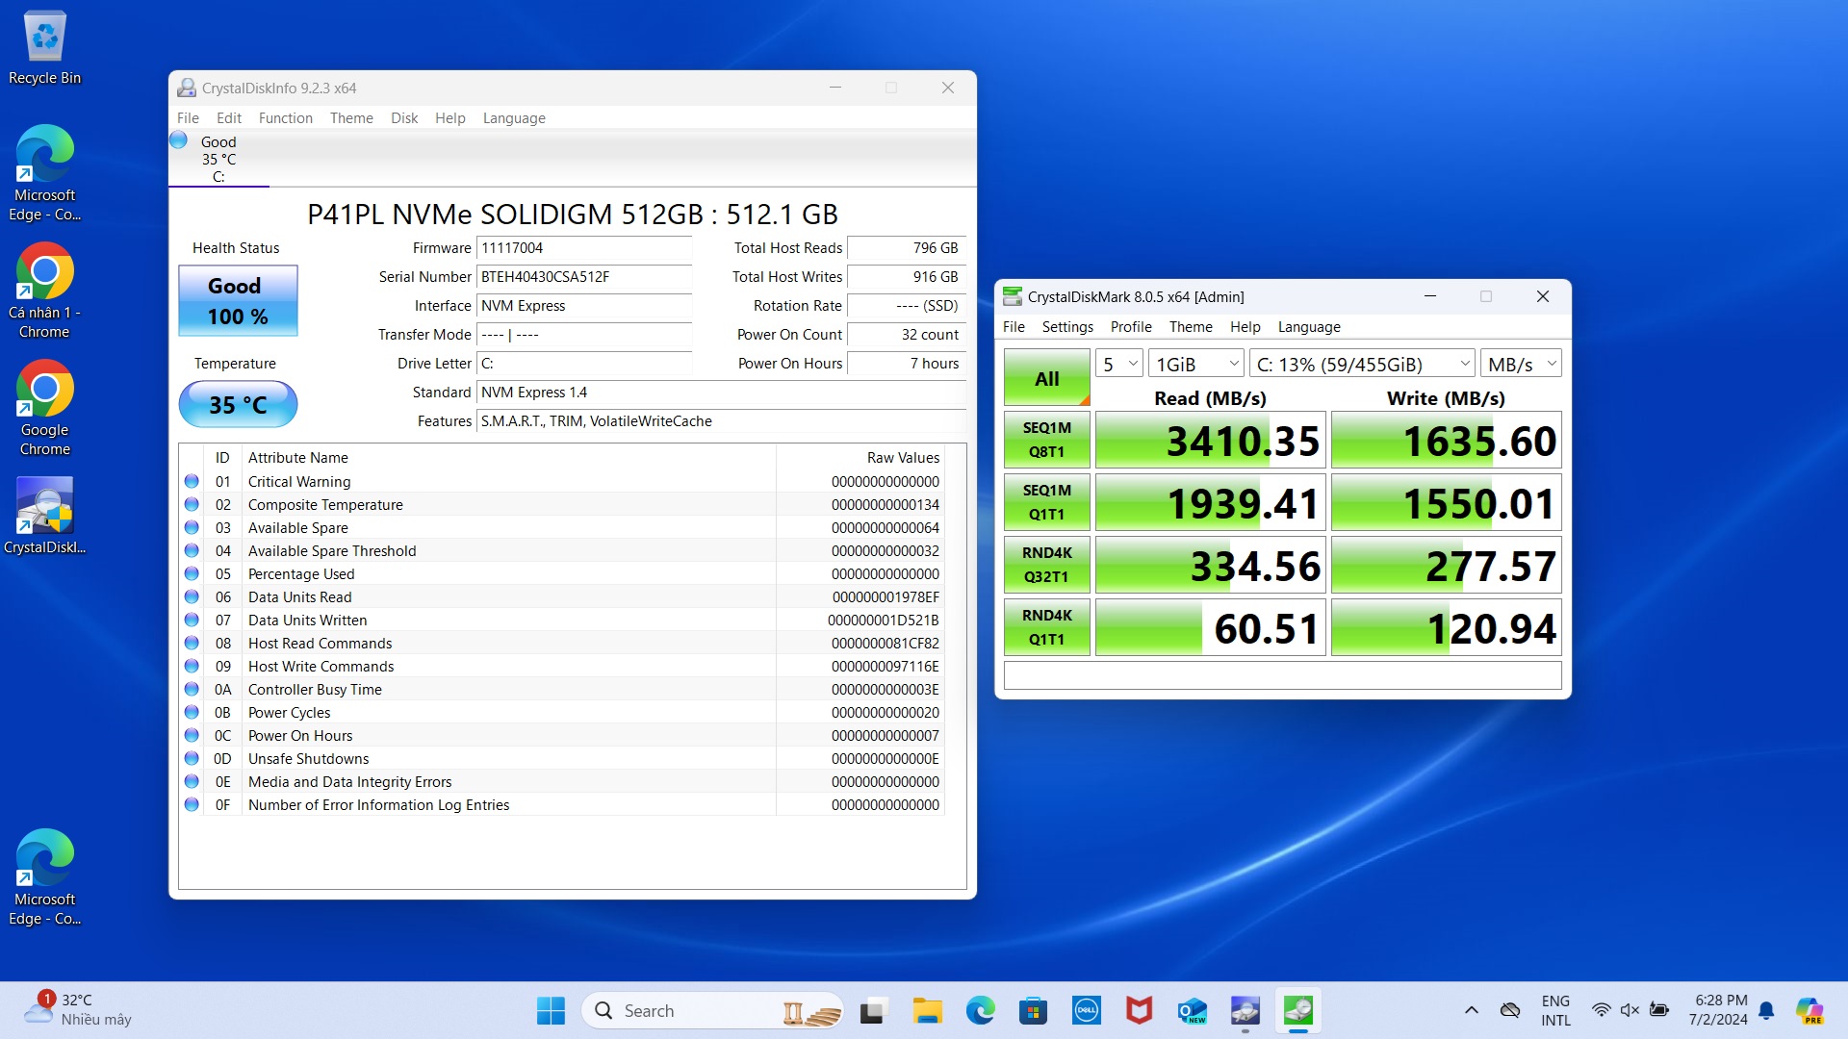Click the Serial Number field
Viewport: 1848px width, 1039px height.
coord(584,276)
